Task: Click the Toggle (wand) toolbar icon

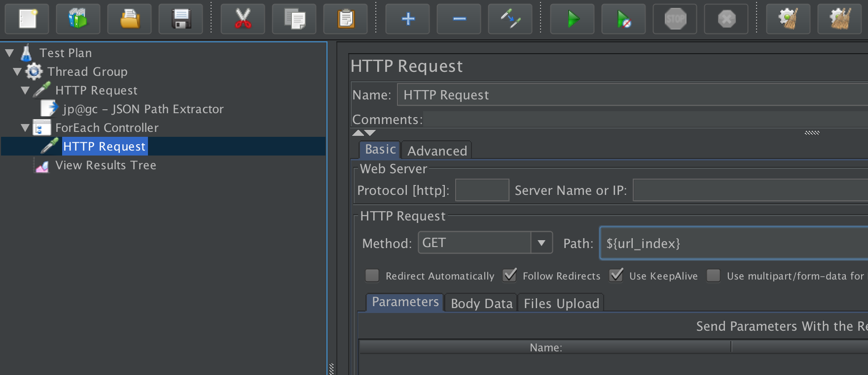Action: (510, 19)
